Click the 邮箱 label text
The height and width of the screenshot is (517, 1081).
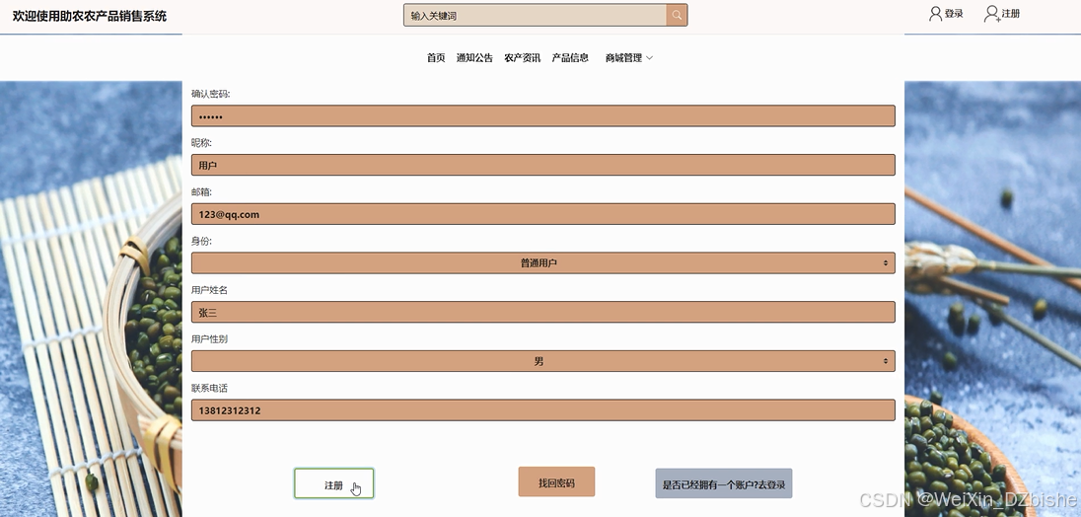point(201,191)
